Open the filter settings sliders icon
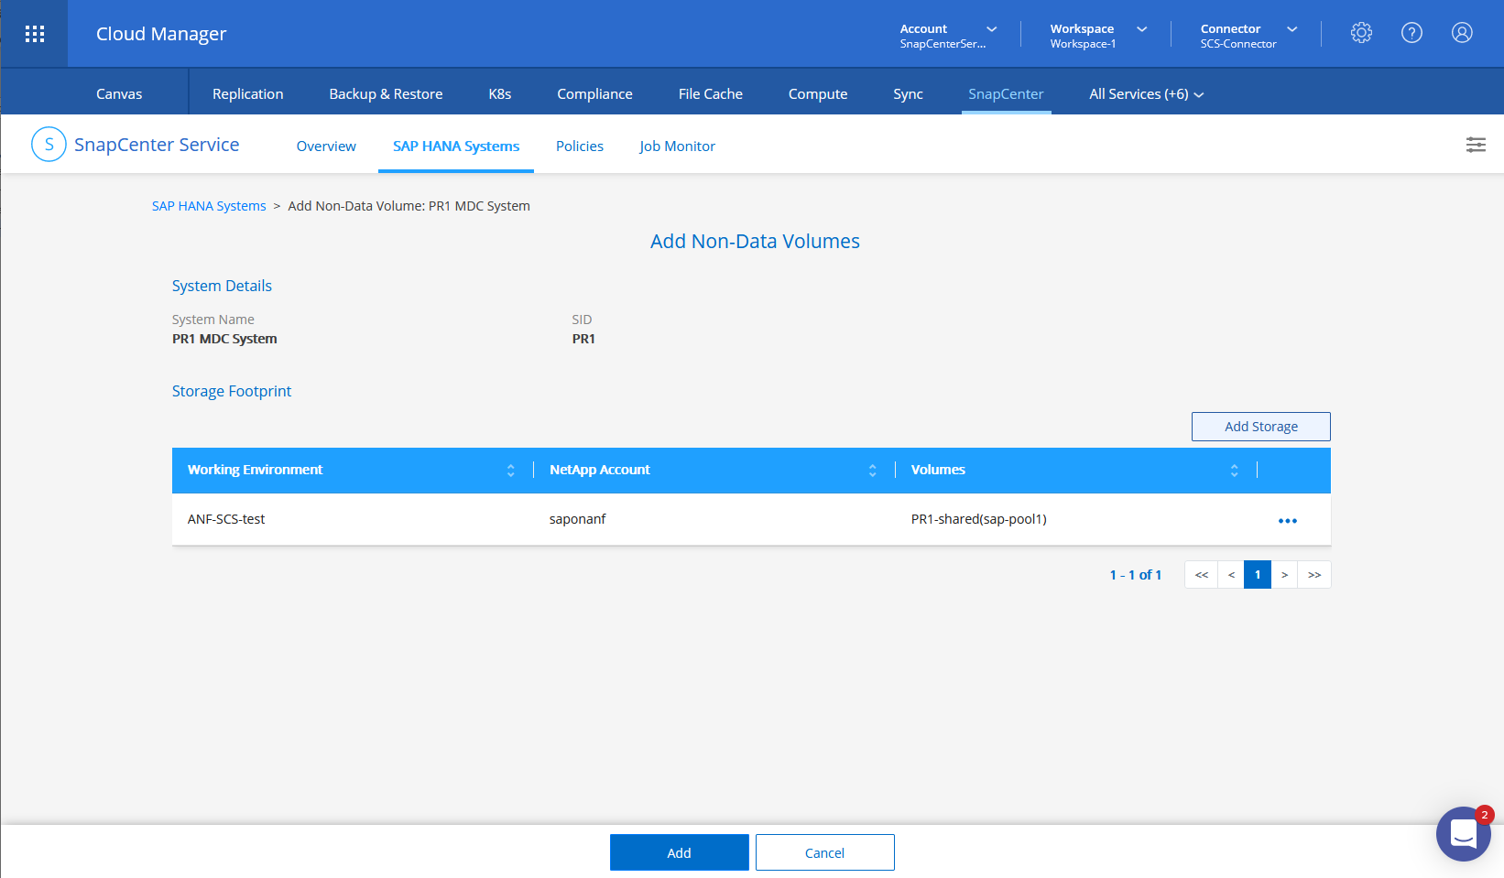This screenshot has height=878, width=1504. pos(1476,145)
